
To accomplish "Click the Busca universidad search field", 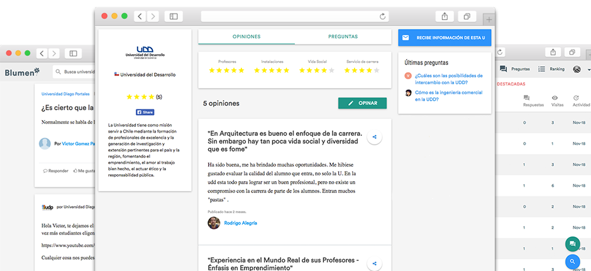I will 77,72.
